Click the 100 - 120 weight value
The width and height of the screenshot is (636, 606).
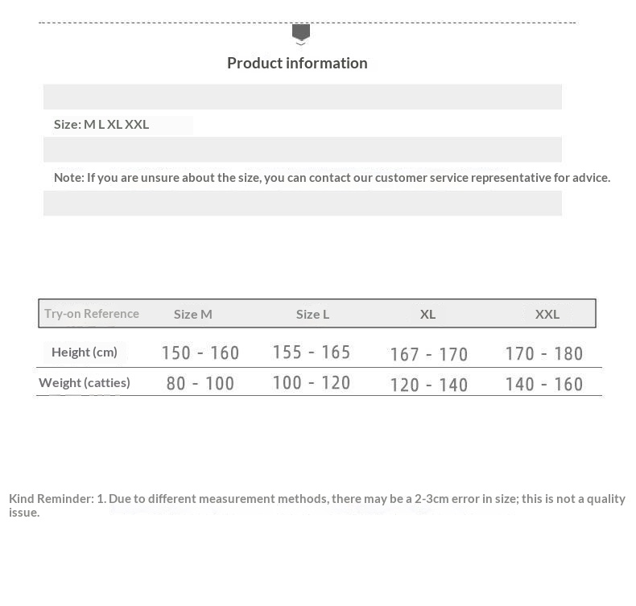click(312, 383)
